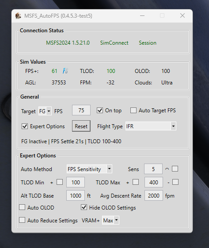
Task: Click the Clouds value Ultra
Action: tap(167, 83)
